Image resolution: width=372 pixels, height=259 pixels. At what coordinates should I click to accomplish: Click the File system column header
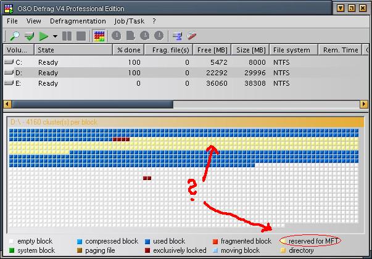[x=294, y=50]
